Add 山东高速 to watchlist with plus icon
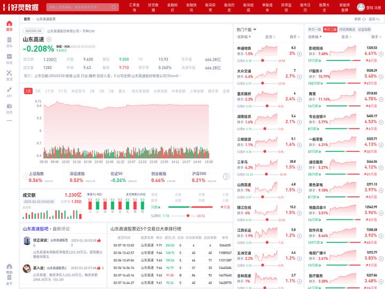The width and height of the screenshot is (385, 289). point(49,39)
